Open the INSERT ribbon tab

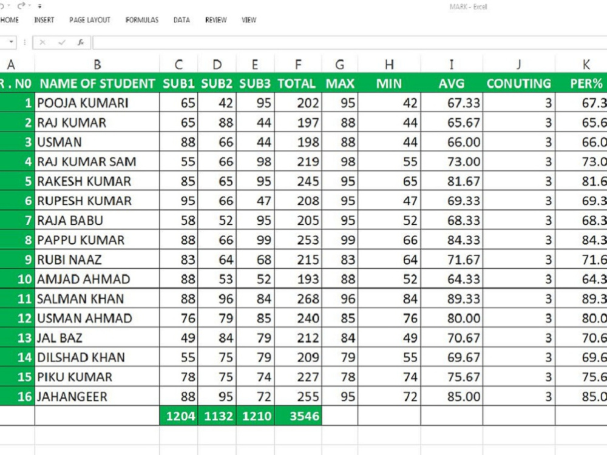click(x=44, y=20)
